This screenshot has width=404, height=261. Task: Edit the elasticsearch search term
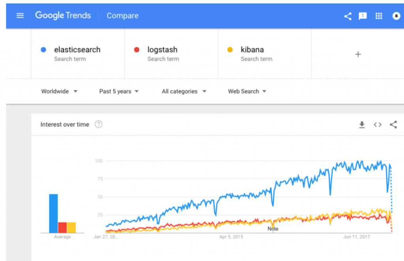pos(77,50)
